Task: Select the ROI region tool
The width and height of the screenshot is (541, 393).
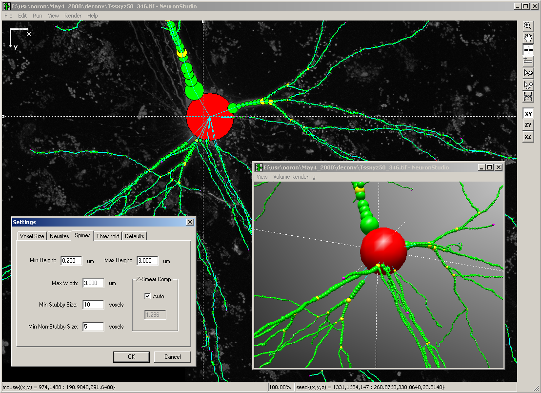Action: [528, 97]
